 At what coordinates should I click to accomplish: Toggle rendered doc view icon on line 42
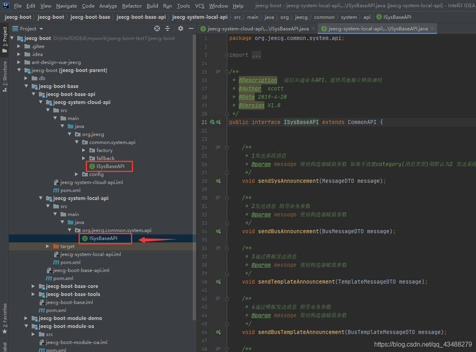point(218,298)
